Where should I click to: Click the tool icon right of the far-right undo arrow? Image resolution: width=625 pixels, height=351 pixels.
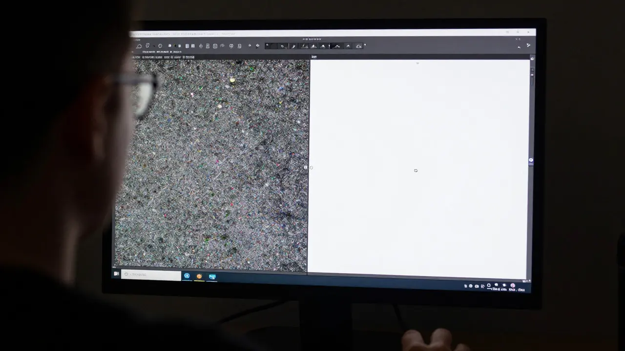point(528,45)
